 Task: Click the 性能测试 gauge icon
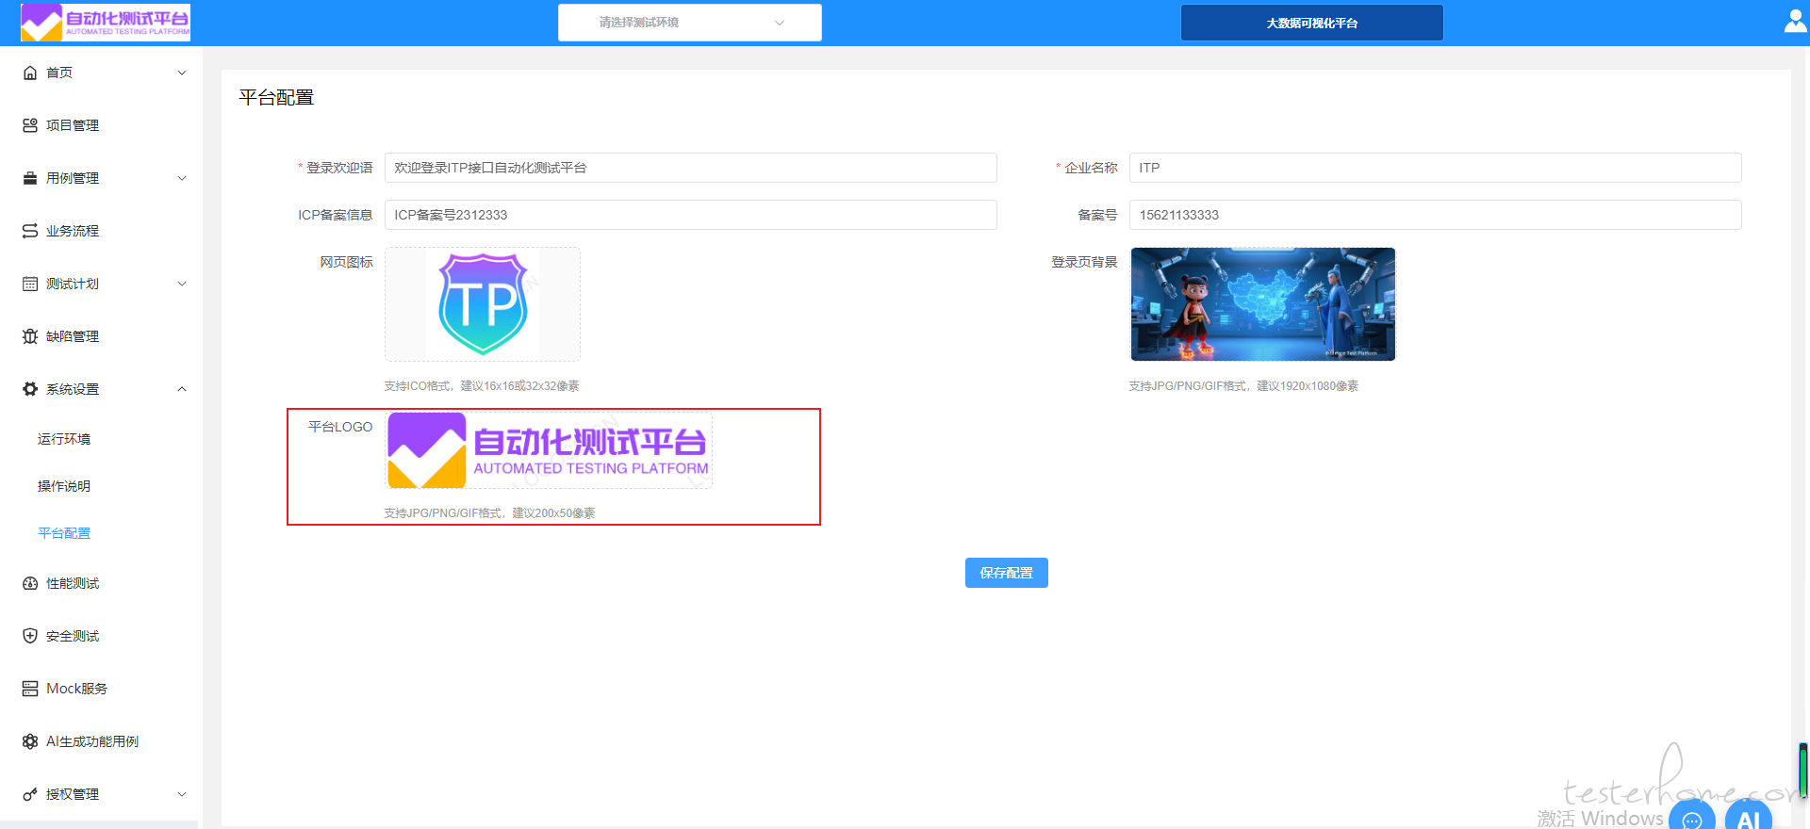click(30, 583)
